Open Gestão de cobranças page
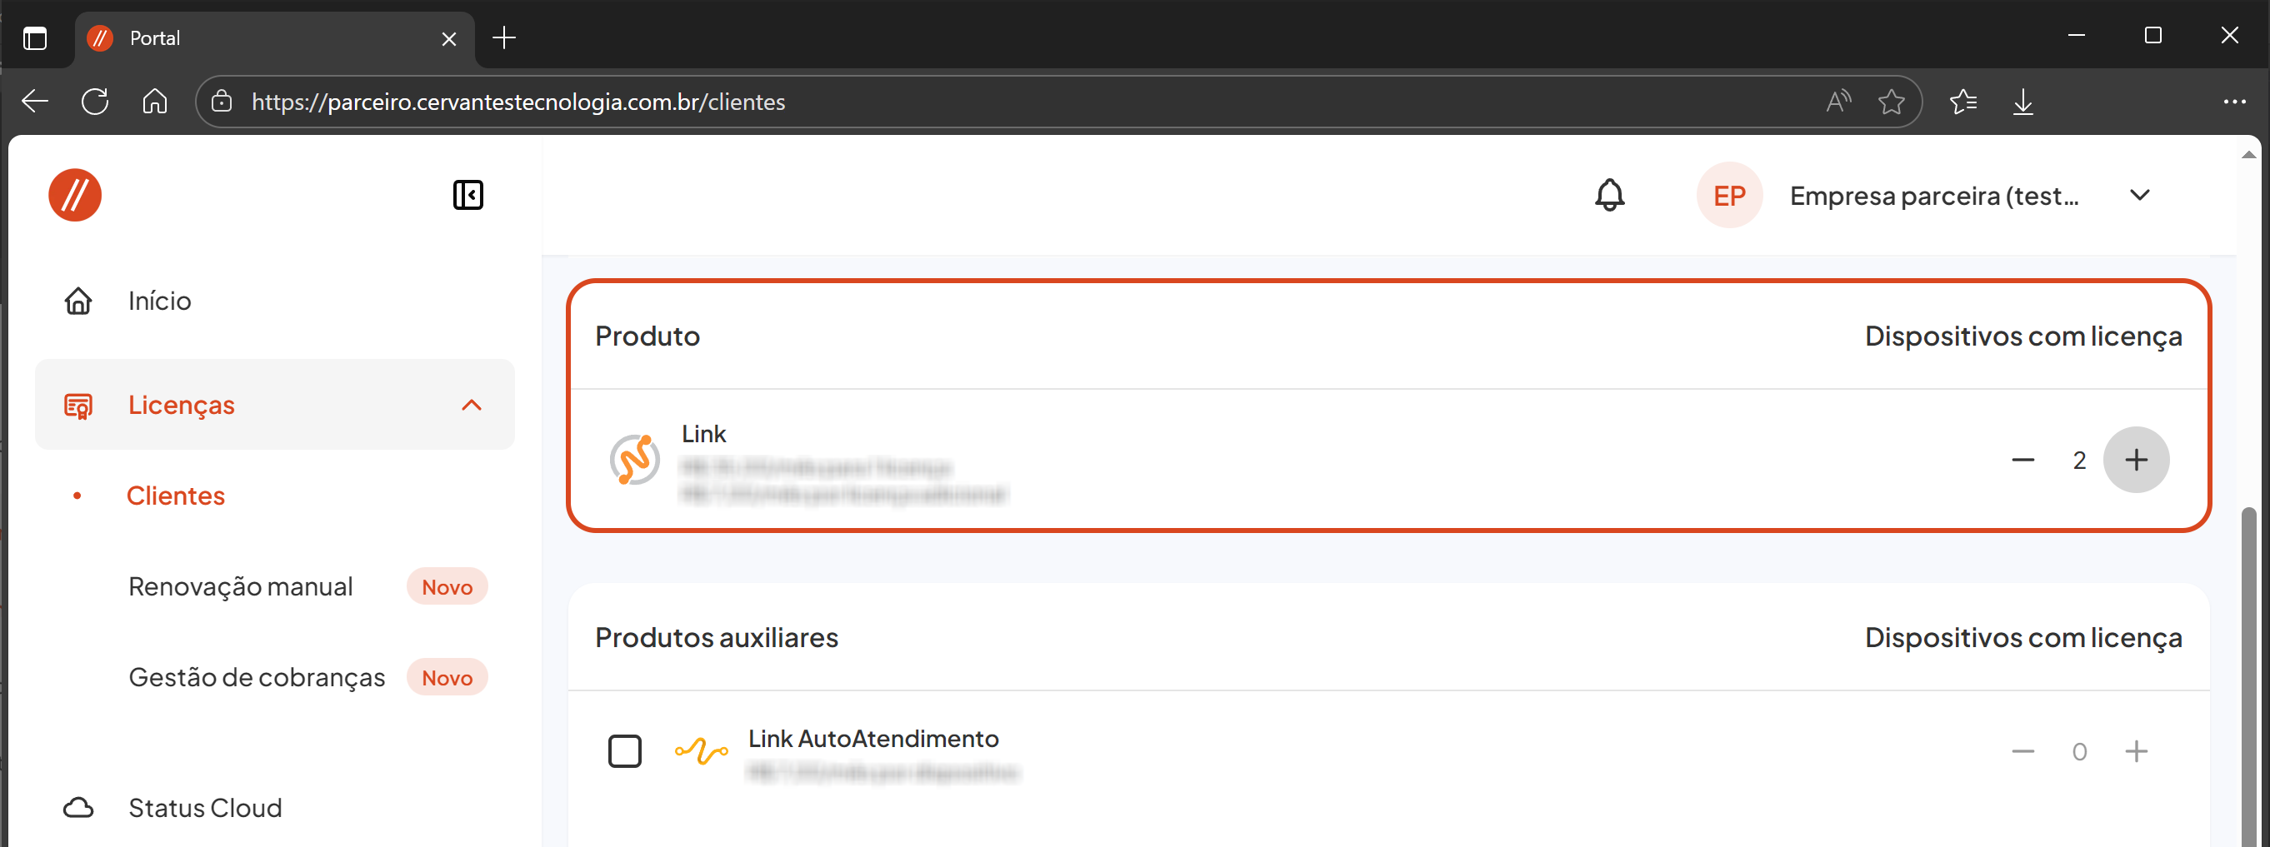Viewport: 2270px width, 847px height. pyautogui.click(x=257, y=677)
